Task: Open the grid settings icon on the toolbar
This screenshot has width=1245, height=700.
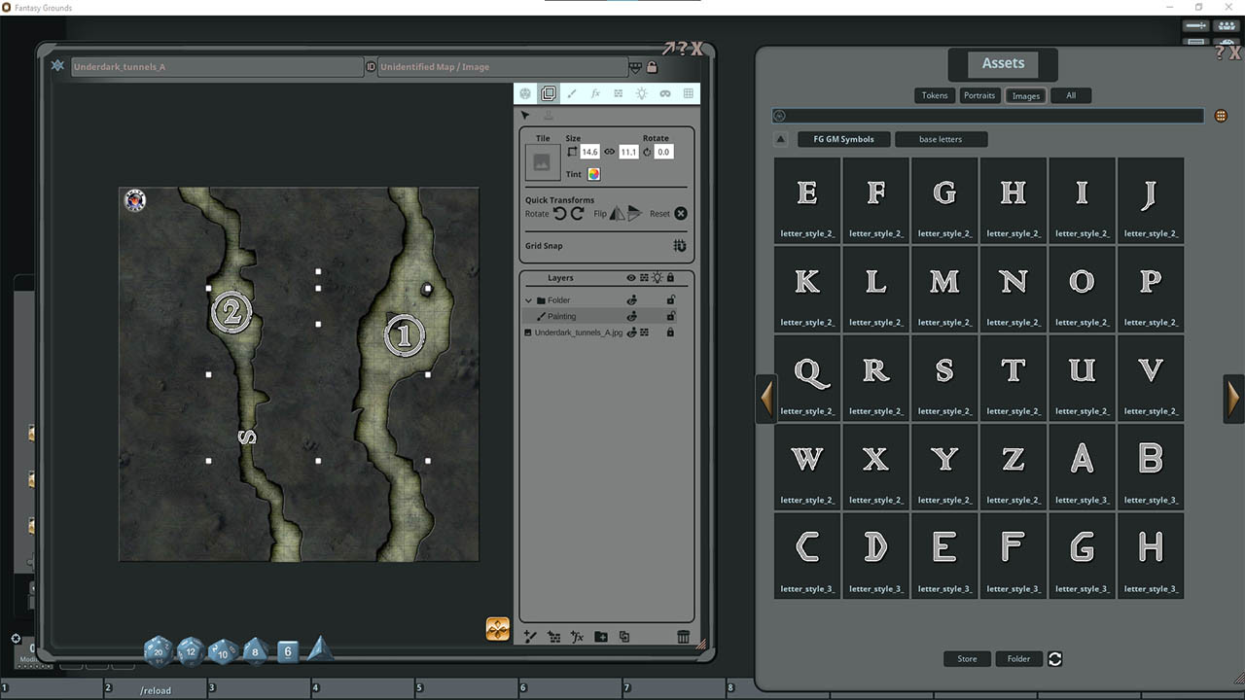Action: point(689,93)
